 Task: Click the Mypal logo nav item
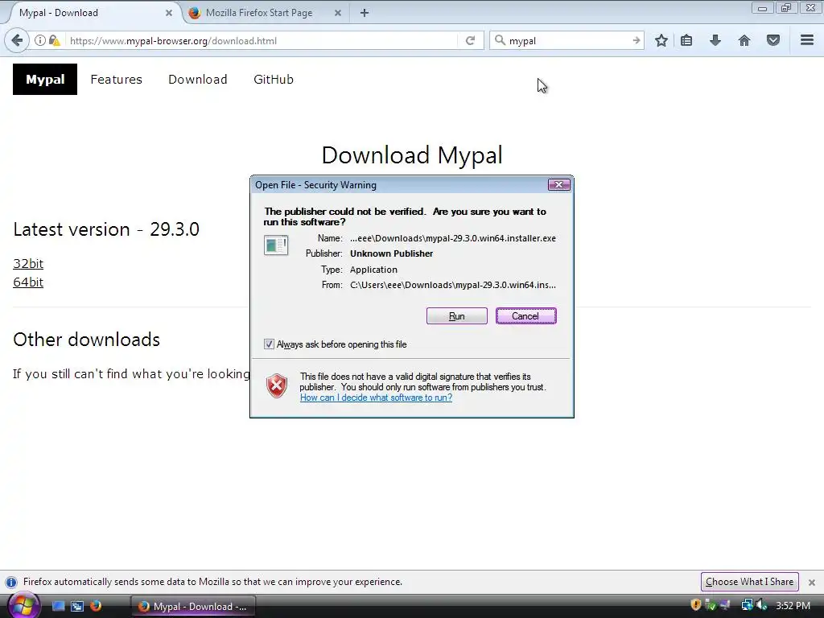pyautogui.click(x=45, y=80)
